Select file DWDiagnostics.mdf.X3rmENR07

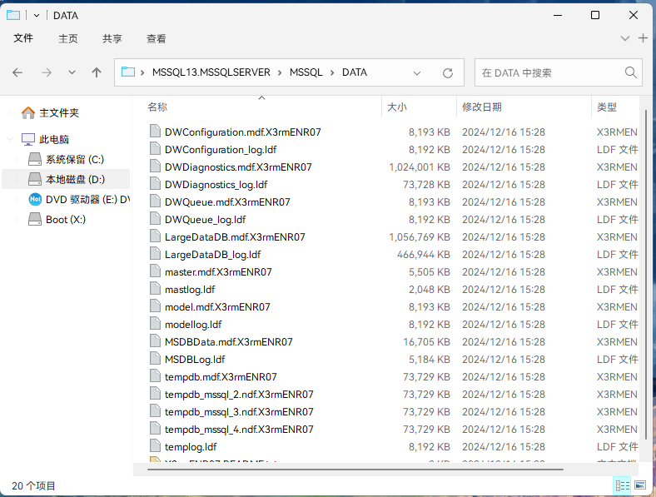click(238, 167)
